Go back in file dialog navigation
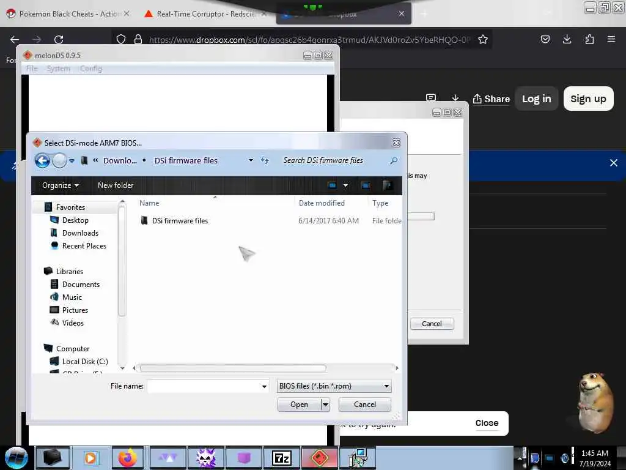626x470 pixels. click(42, 161)
